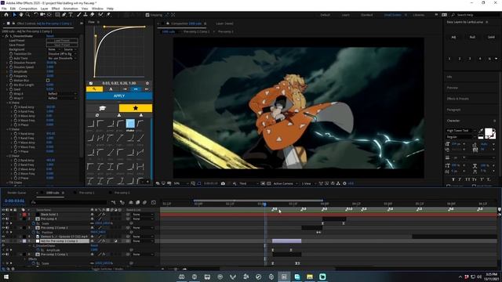The width and height of the screenshot is (502, 282).
Task: Open the Transition On dropdown
Action: tap(62, 54)
